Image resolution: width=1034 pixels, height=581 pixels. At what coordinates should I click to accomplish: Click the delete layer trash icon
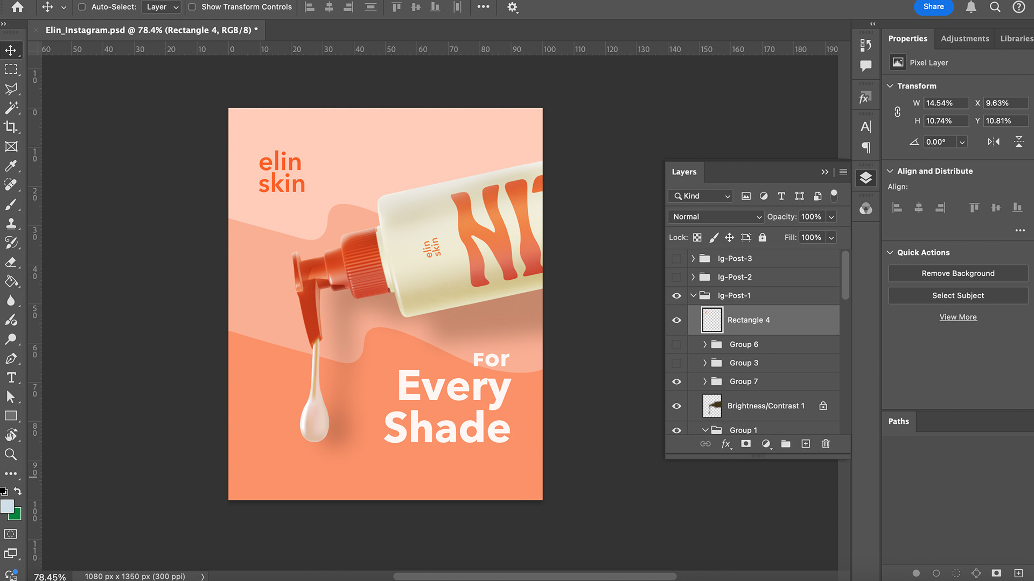[826, 444]
